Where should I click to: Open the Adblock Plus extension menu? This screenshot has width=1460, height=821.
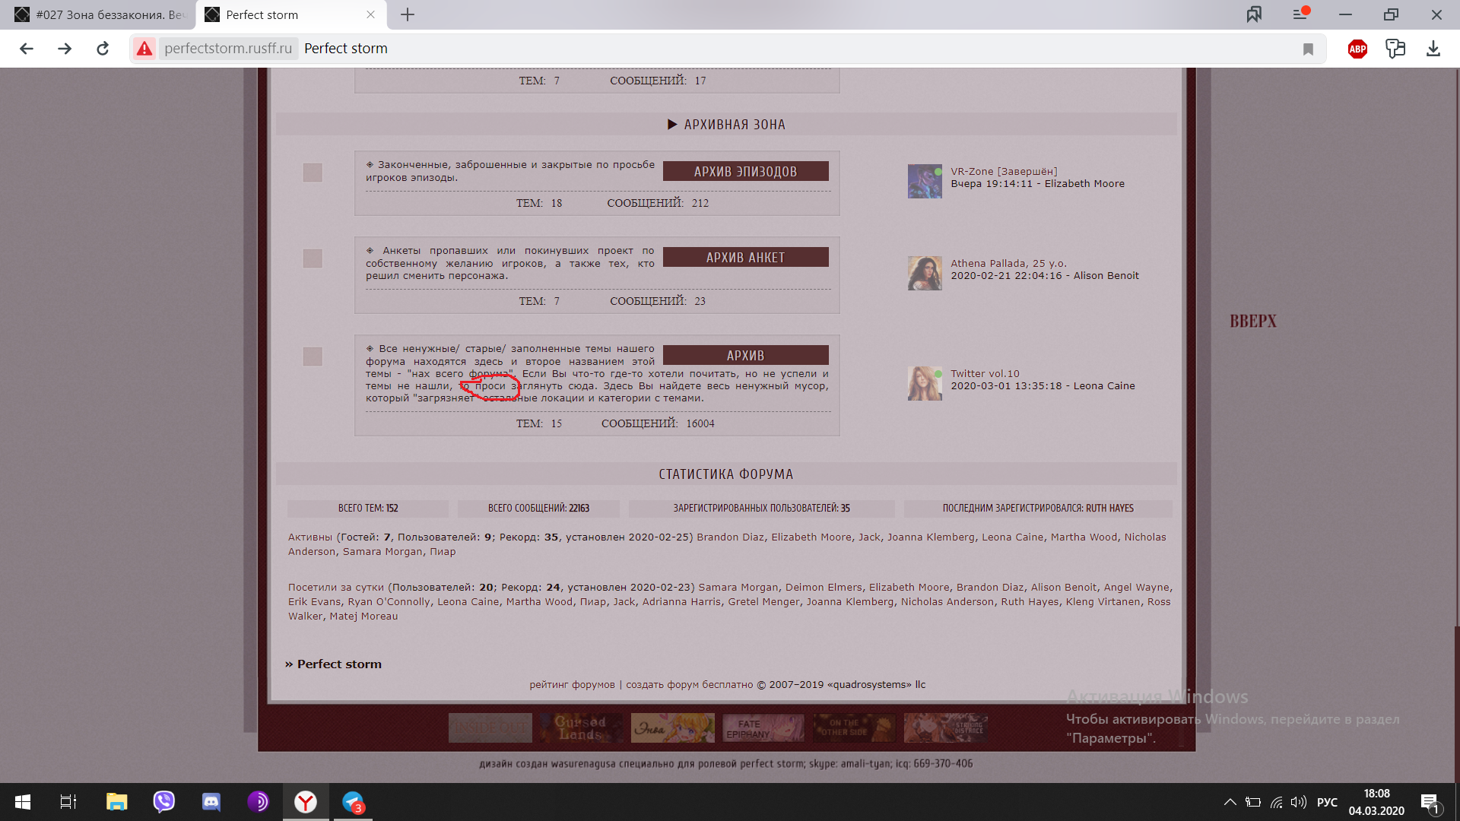click(x=1357, y=48)
